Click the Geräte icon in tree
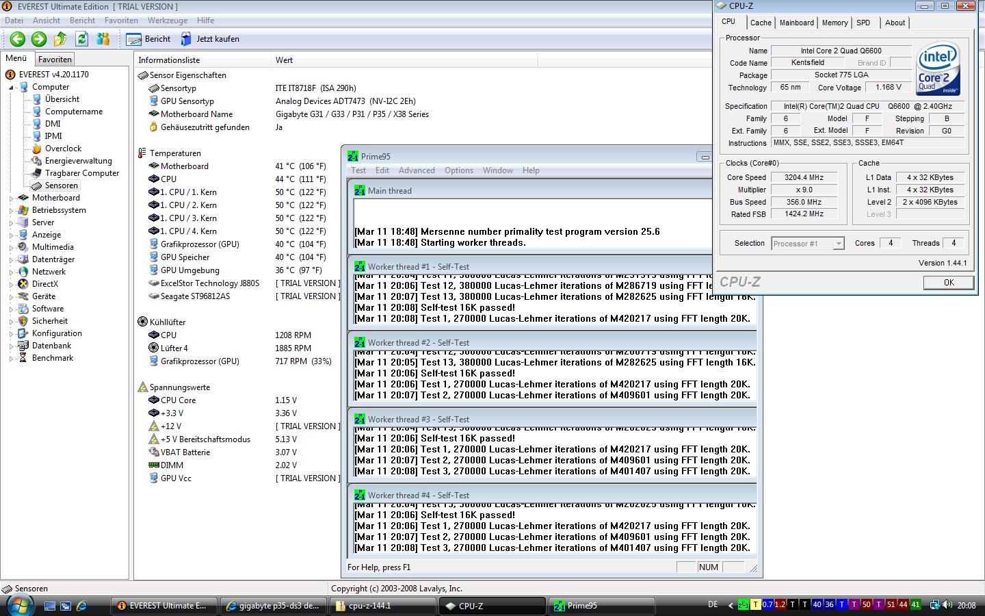The image size is (985, 616). [23, 296]
